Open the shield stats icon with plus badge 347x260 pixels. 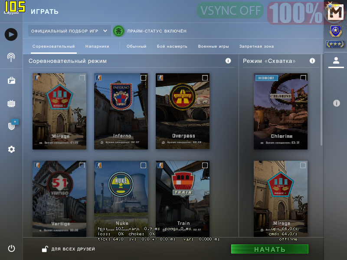(x=13, y=124)
